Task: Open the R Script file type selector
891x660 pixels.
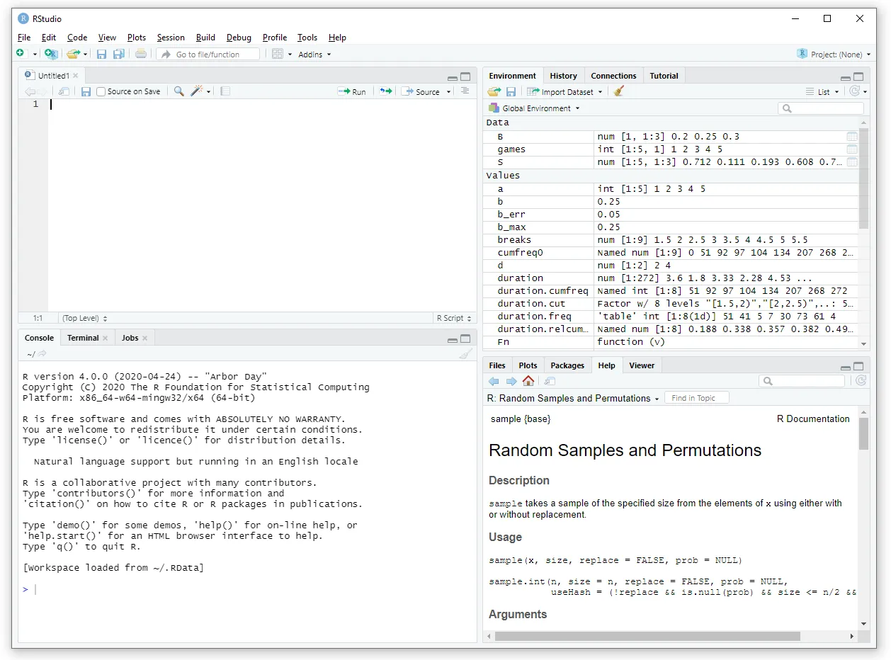Action: pyautogui.click(x=454, y=319)
